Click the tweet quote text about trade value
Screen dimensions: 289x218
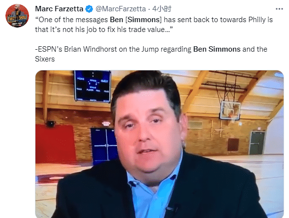pyautogui.click(x=154, y=25)
